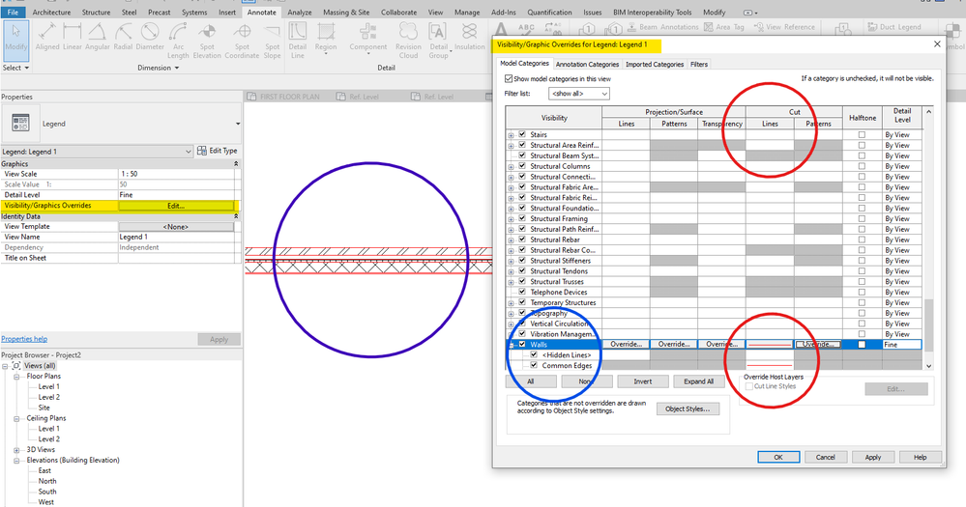This screenshot has width=966, height=507.
Task: Select the Beam Annotations tool
Action: pos(662,27)
